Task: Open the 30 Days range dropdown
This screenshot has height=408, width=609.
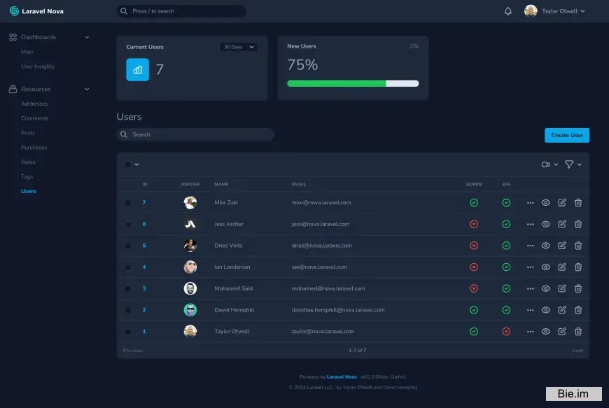Action: (x=239, y=47)
